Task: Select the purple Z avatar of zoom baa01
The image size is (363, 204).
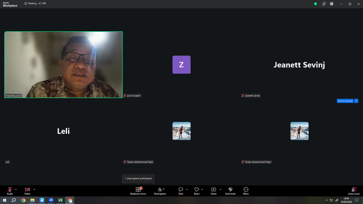Action: point(181,65)
